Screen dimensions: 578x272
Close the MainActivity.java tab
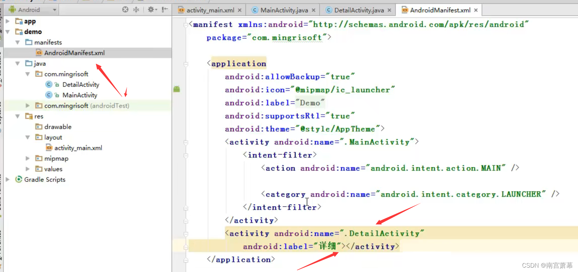[314, 10]
